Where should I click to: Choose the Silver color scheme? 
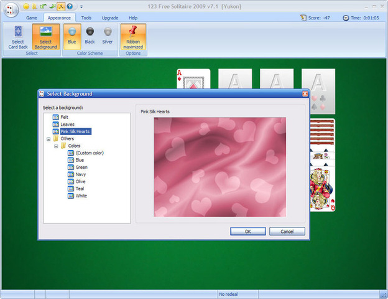pos(108,37)
